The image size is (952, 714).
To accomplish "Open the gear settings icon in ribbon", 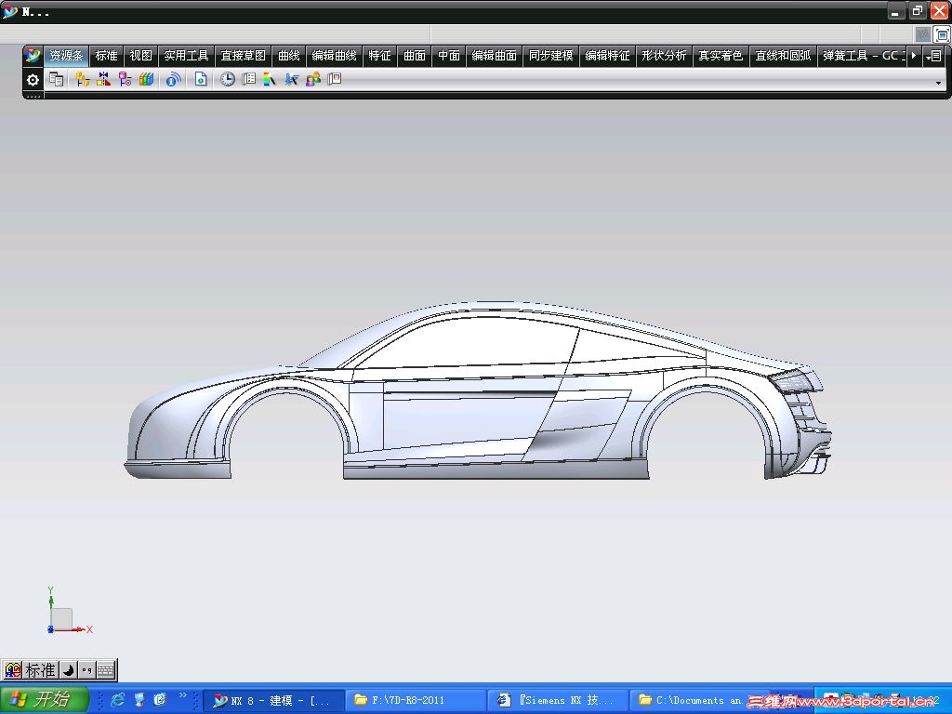I will [x=33, y=80].
